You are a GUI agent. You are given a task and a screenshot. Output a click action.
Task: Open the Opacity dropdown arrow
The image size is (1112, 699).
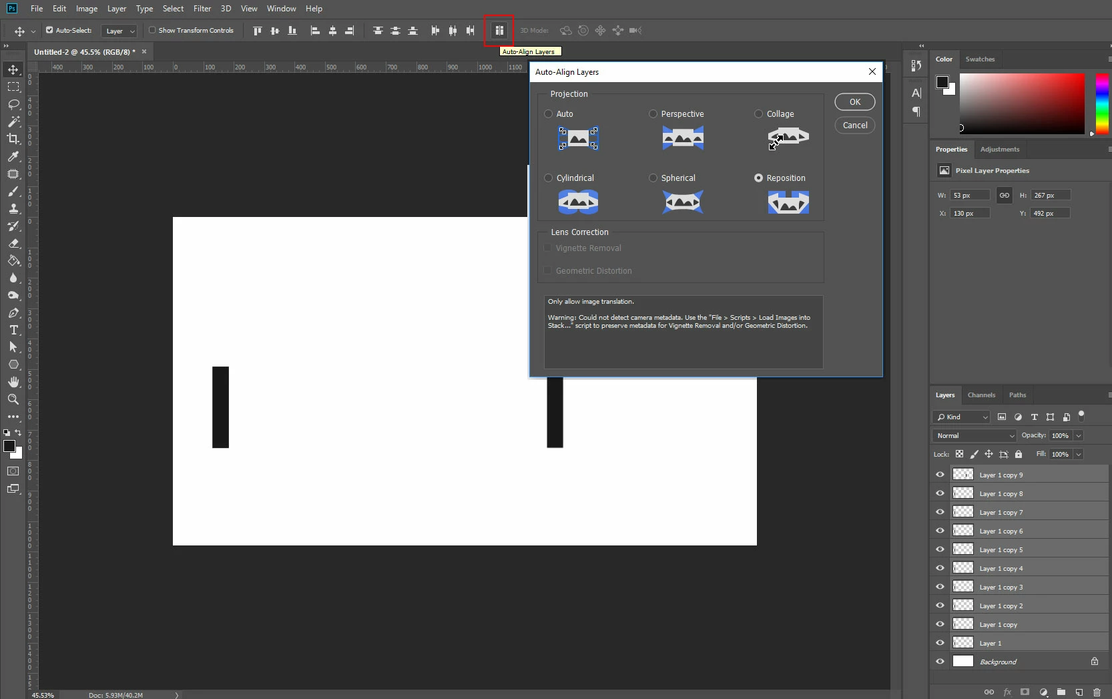(1079, 436)
